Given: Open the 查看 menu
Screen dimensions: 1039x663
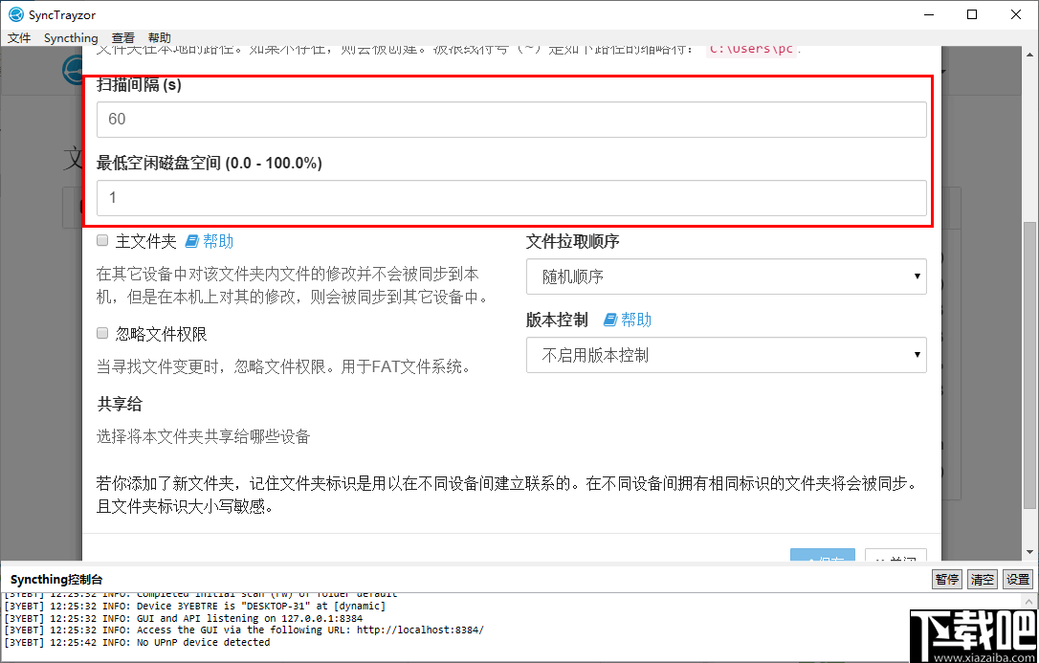Looking at the screenshot, I should tap(122, 37).
